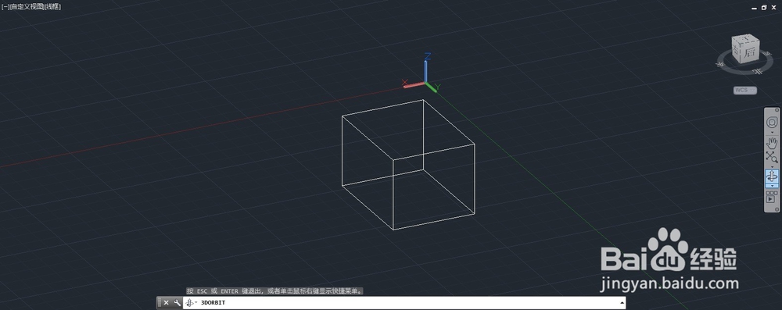Restore the drawing viewport window
This screenshot has width=782, height=310.
point(764,8)
